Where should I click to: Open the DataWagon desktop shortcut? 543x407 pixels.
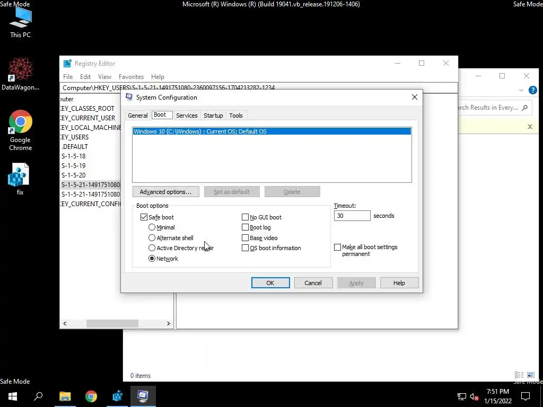(20, 74)
